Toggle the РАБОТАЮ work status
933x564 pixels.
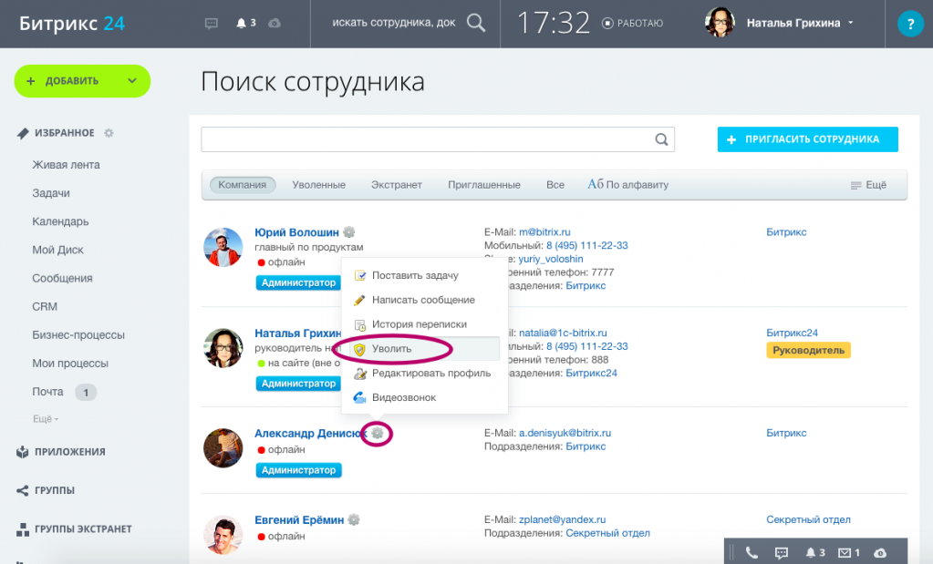(633, 23)
